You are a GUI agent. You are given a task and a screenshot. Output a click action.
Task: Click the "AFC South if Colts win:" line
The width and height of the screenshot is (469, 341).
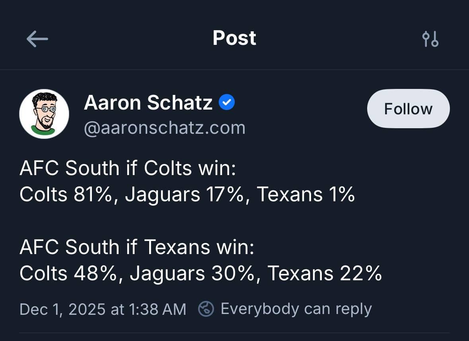128,168
